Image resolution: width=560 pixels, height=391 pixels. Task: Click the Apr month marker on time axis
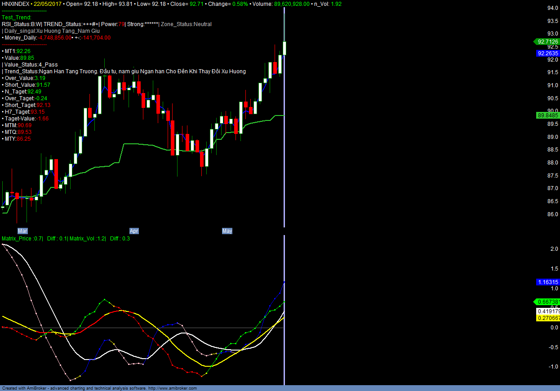click(134, 231)
